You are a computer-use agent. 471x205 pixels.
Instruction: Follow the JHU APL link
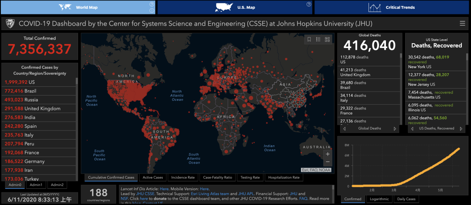coord(246,194)
